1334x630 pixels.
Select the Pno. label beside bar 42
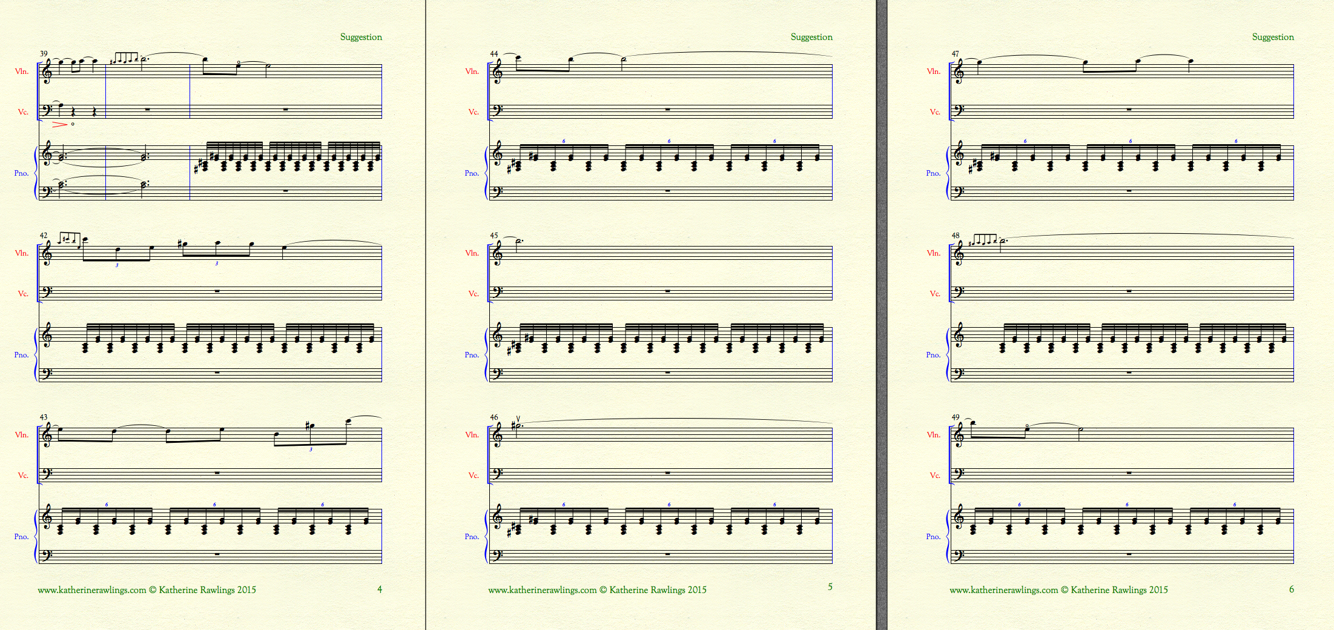[x=22, y=355]
